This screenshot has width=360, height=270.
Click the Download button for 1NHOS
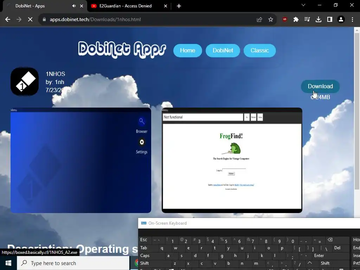(x=320, y=86)
